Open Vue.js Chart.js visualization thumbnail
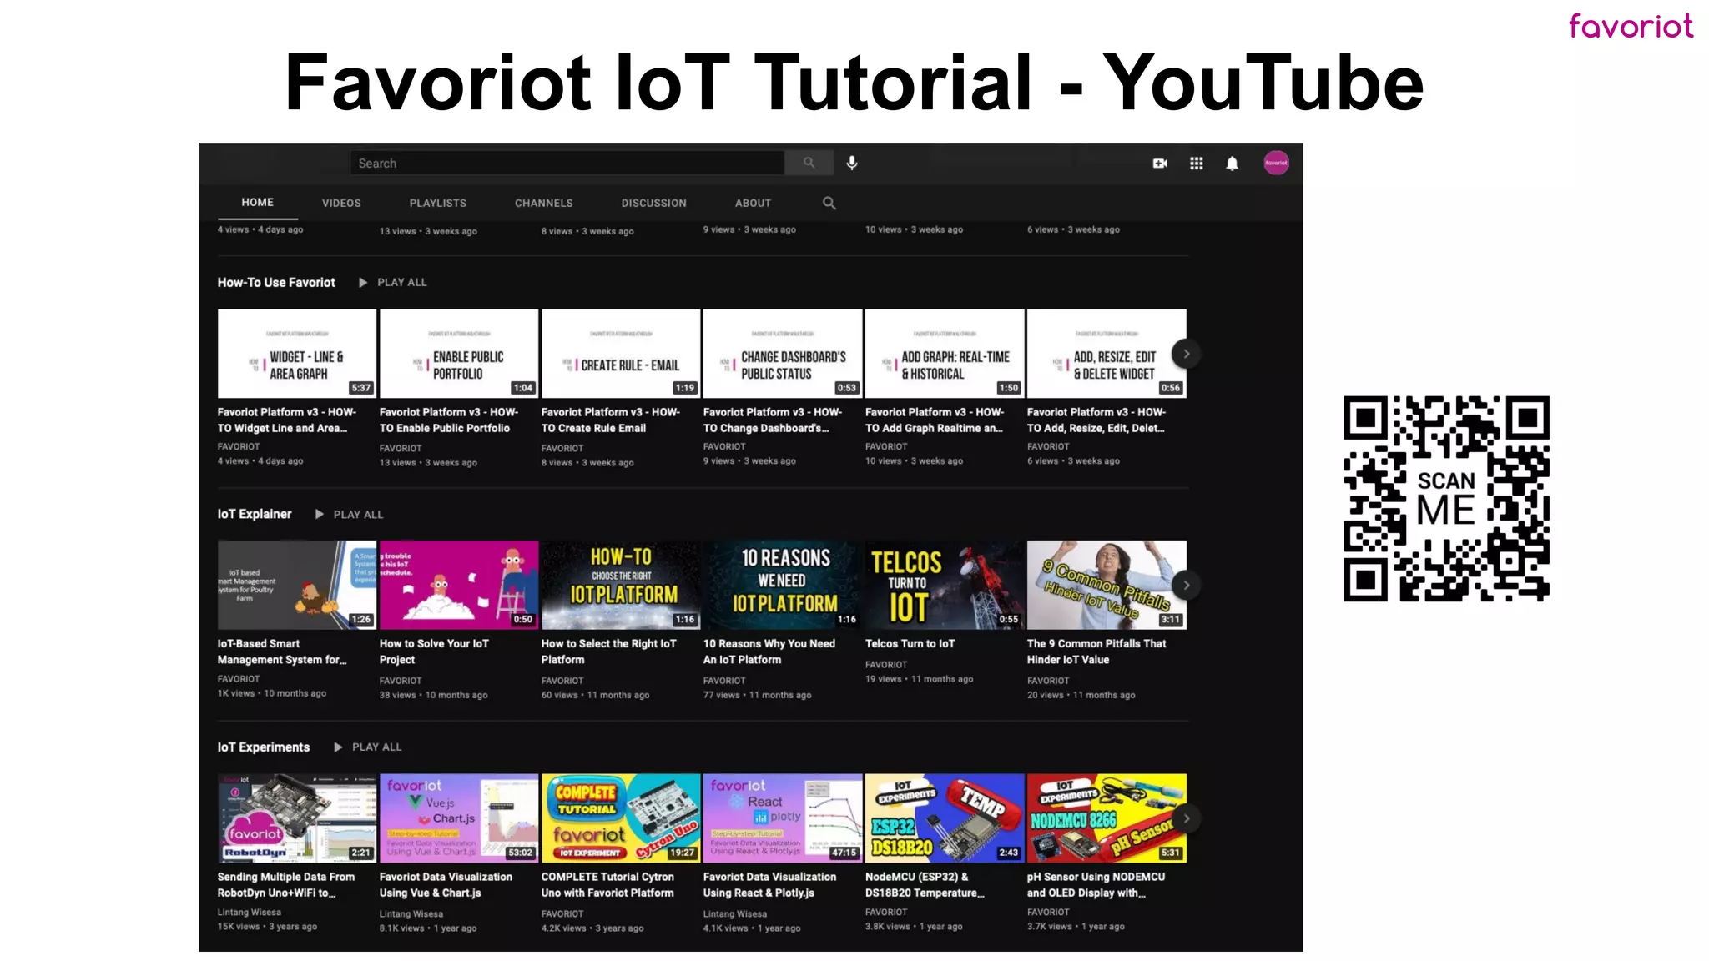 point(458,818)
